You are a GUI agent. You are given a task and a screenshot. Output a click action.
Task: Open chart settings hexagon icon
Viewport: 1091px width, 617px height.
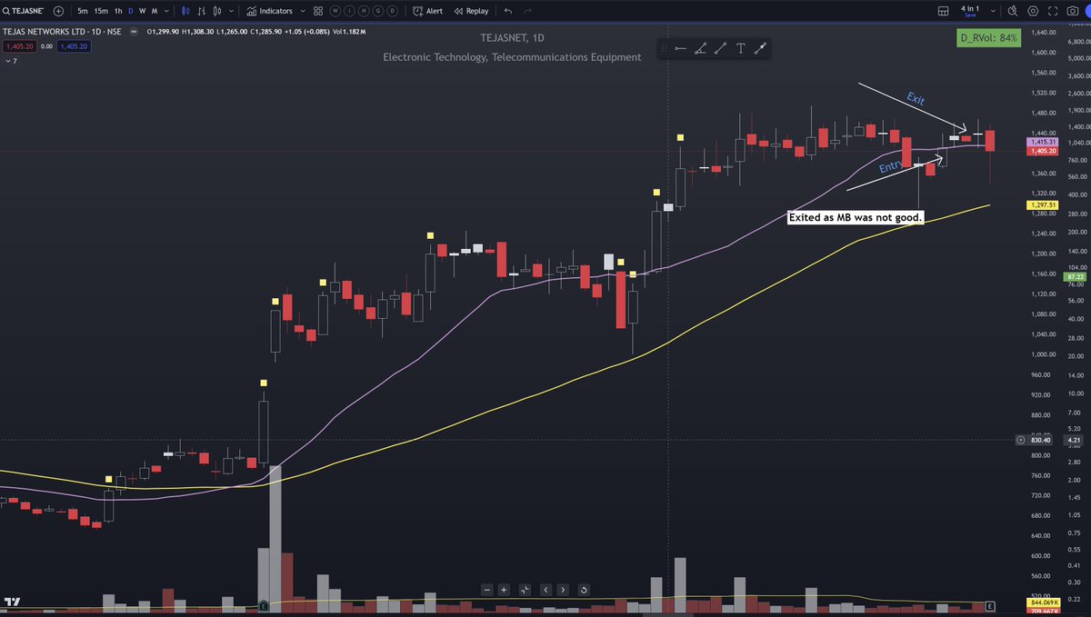click(x=1033, y=11)
